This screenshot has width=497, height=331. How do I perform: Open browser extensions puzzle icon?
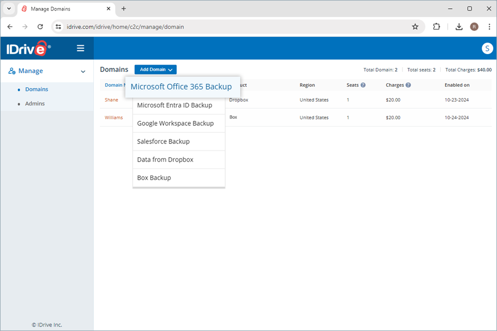436,27
